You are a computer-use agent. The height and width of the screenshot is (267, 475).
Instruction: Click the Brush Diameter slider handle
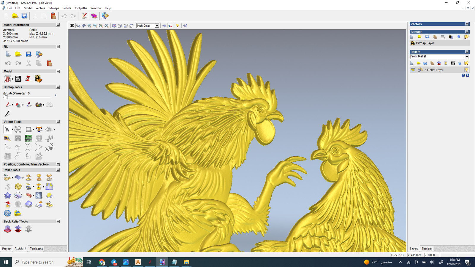6,97
